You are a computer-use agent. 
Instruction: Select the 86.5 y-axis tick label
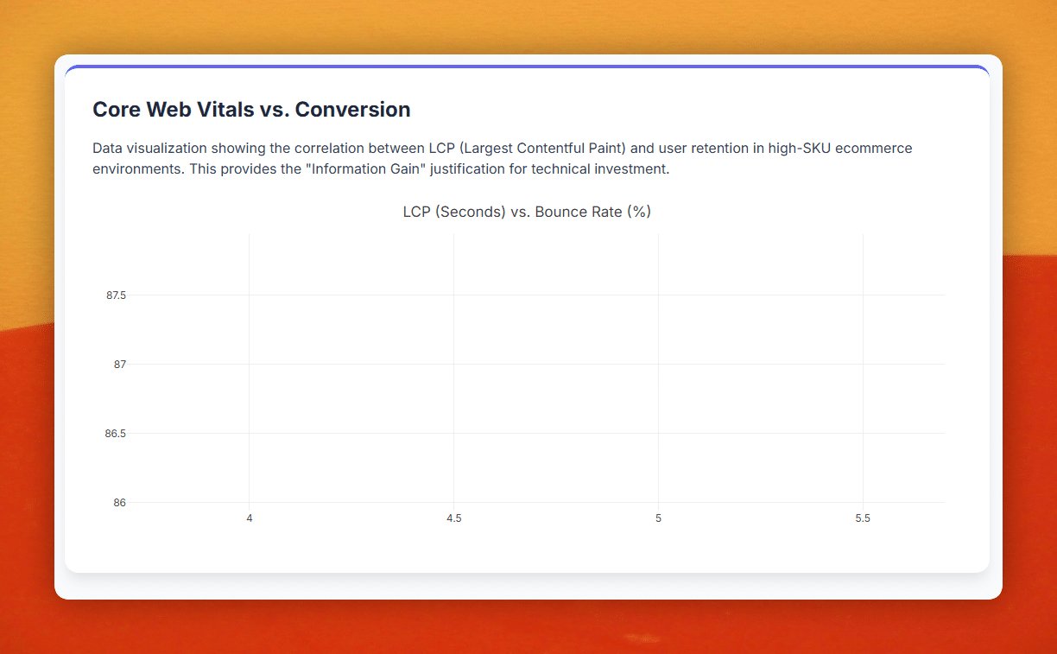[x=116, y=434]
